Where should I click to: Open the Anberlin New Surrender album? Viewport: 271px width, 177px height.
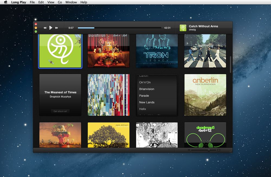(x=205, y=95)
